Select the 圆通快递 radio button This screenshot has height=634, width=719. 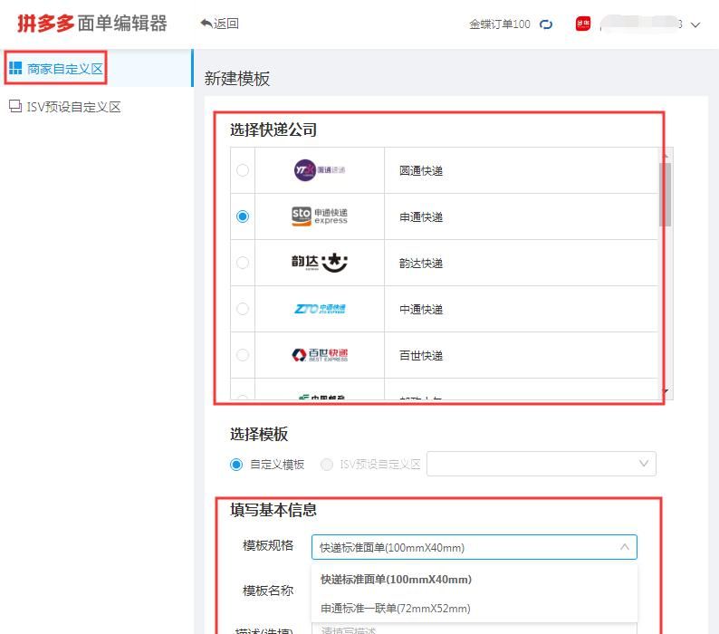pos(243,170)
